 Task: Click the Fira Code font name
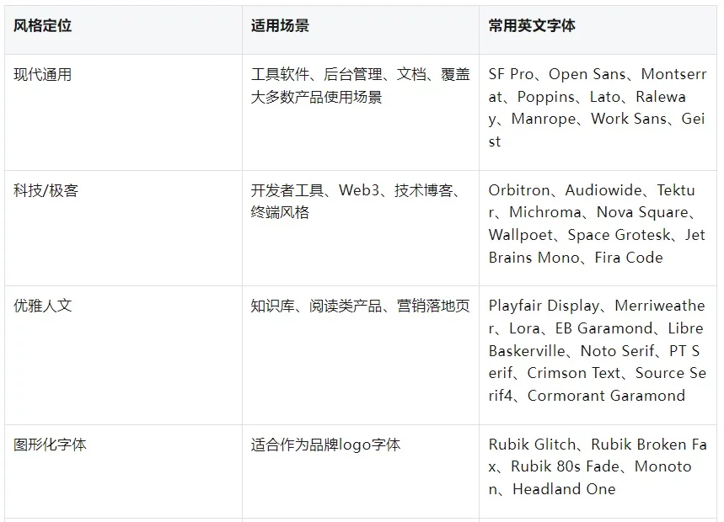[x=628, y=258]
